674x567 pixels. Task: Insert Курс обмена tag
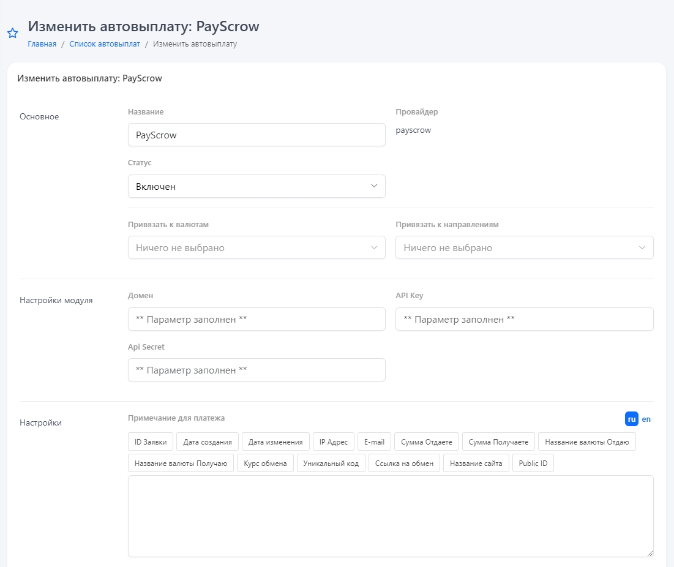click(x=265, y=463)
